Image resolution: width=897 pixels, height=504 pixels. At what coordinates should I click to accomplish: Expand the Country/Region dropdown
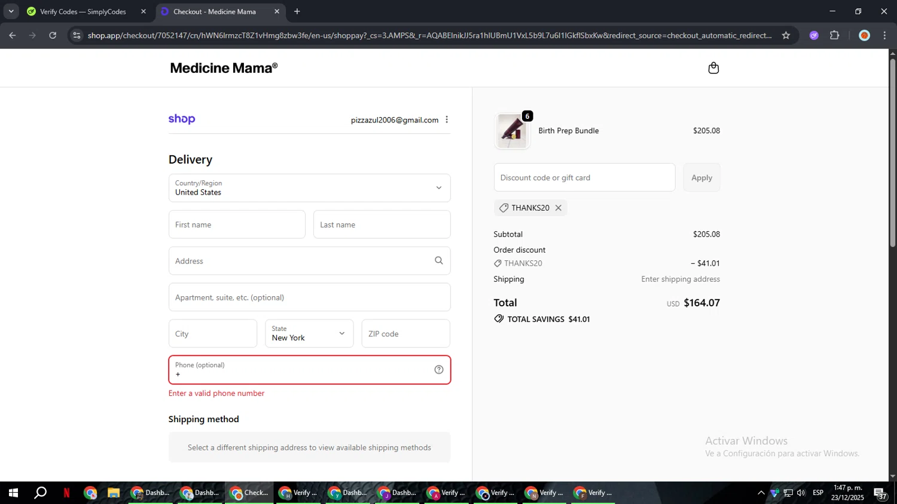coord(309,188)
